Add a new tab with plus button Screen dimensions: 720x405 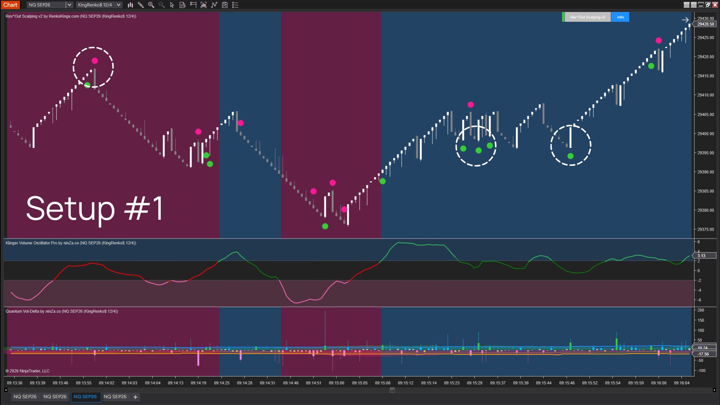(x=135, y=397)
